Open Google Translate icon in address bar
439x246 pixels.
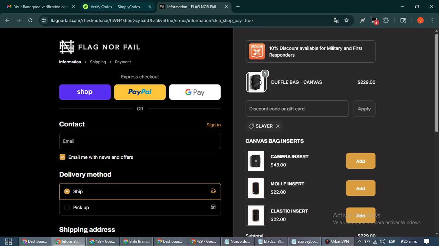[336, 20]
